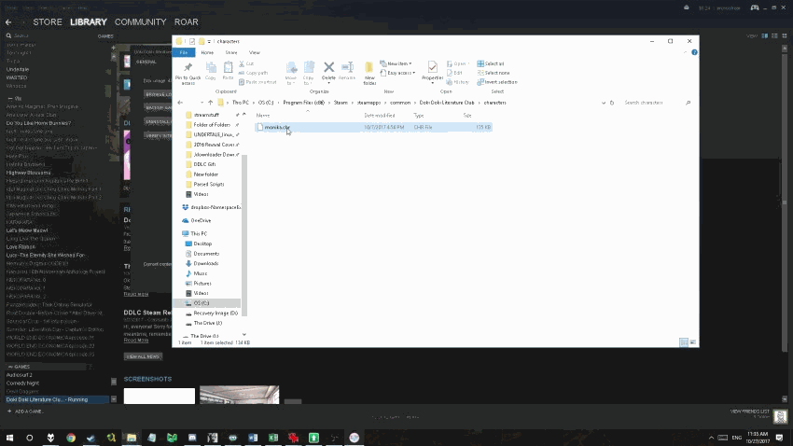Viewport: 793px width, 446px height.
Task: Switch to View ribbon tab
Action: point(255,52)
